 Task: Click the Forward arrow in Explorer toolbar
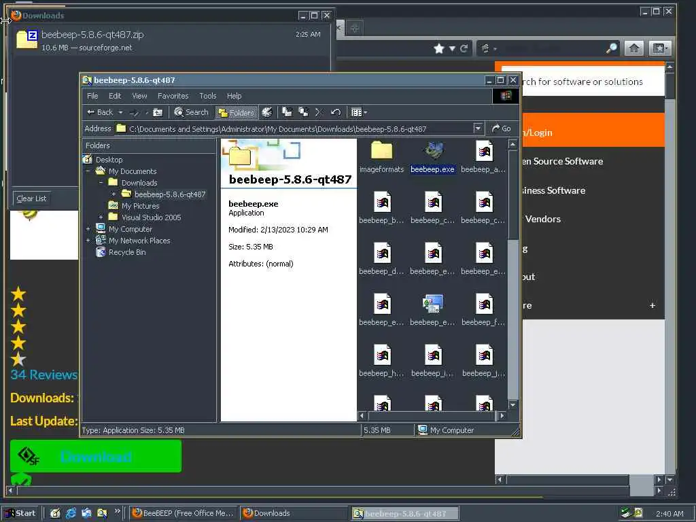pos(134,112)
